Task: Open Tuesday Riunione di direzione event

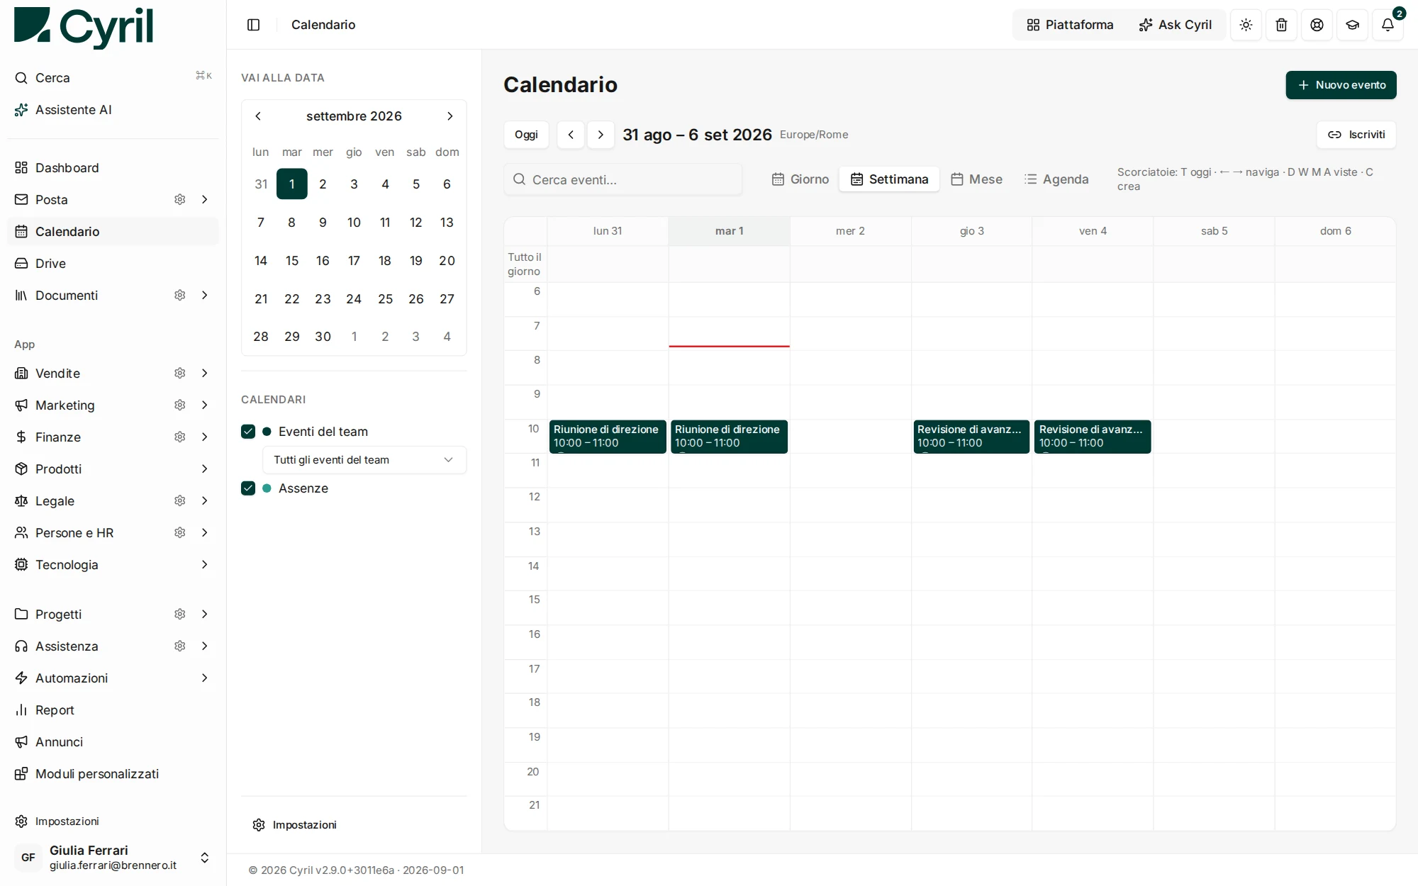Action: tap(729, 437)
